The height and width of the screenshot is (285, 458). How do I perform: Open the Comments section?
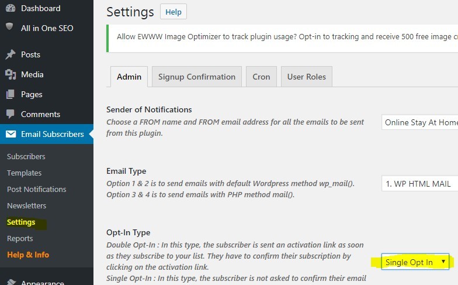point(40,114)
